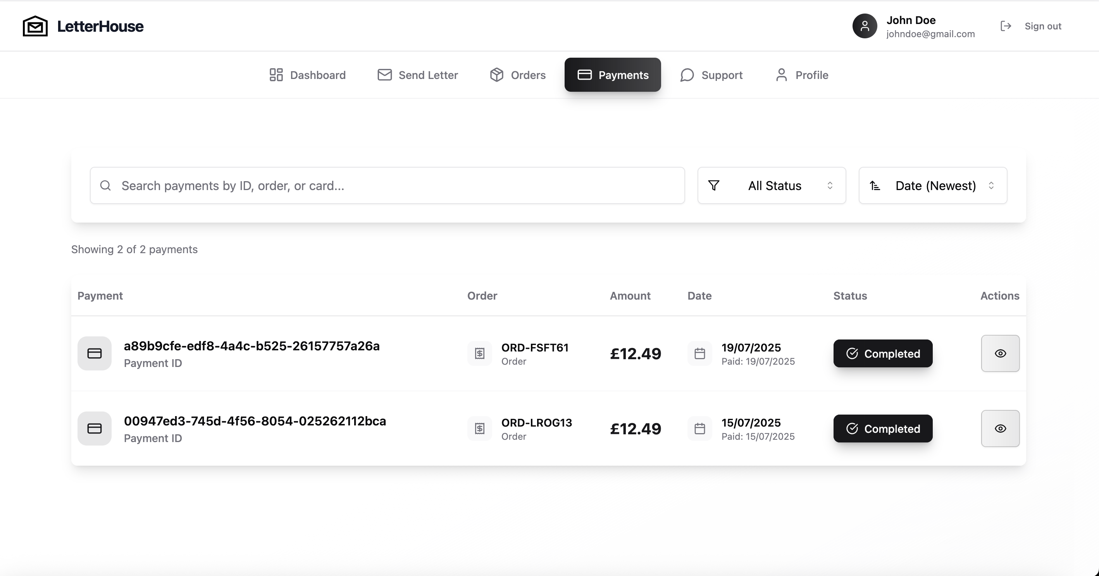Select the Payments tab
Image resolution: width=1099 pixels, height=576 pixels.
[613, 75]
